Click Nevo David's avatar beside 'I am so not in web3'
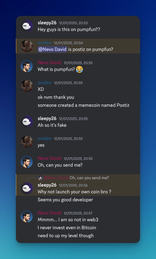The height and width of the screenshot is (259, 156). click(27, 216)
